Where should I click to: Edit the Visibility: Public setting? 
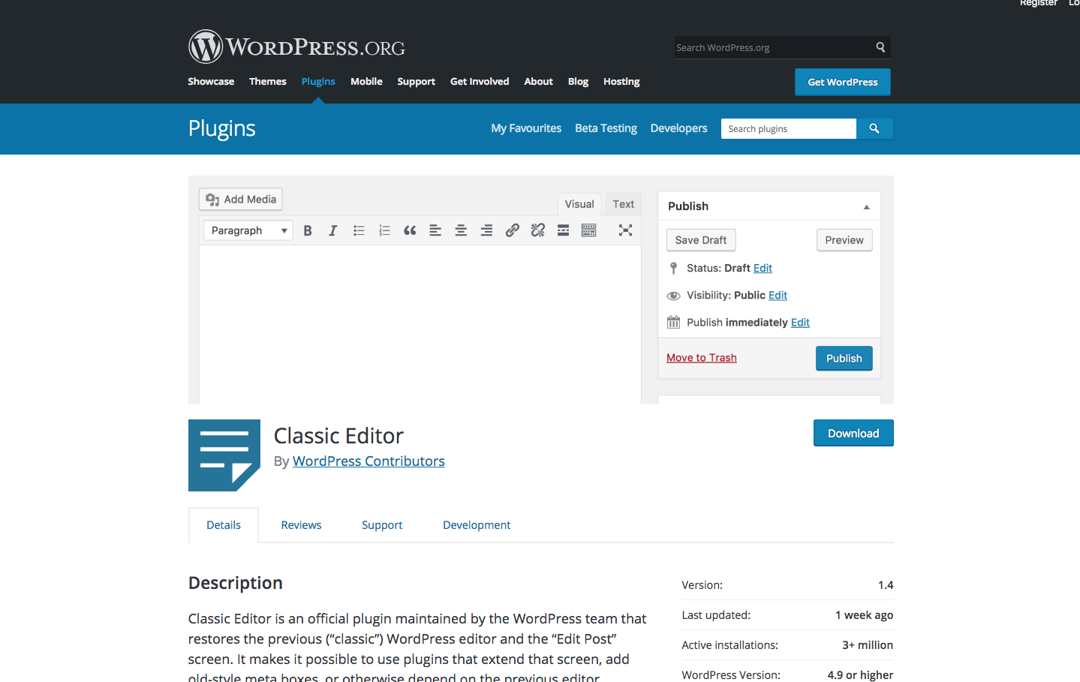tap(778, 295)
